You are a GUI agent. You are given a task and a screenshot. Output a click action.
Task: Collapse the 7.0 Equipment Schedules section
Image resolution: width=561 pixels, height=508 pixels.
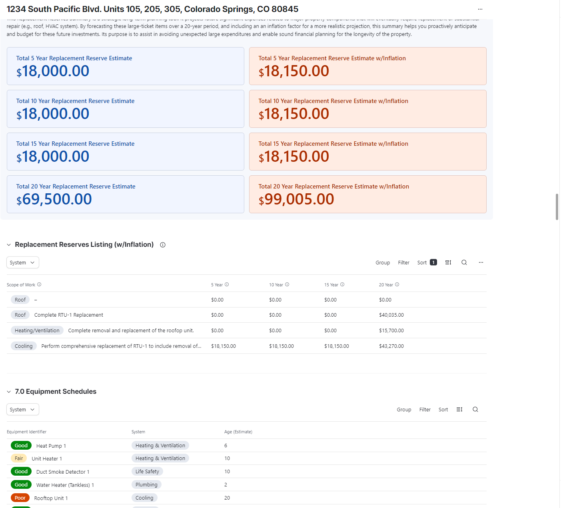point(9,392)
